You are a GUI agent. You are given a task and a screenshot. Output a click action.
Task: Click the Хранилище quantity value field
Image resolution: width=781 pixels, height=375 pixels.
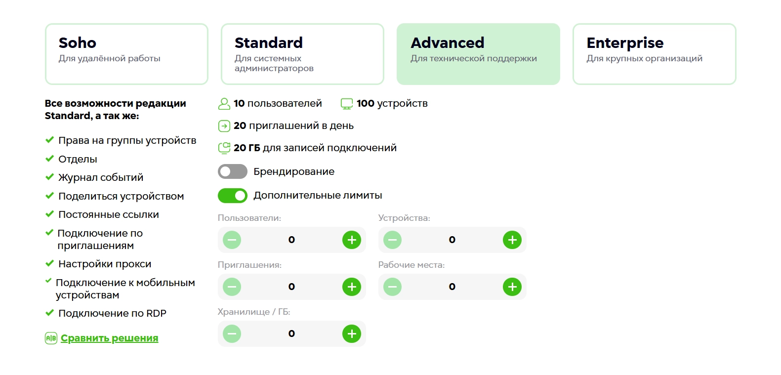(291, 334)
